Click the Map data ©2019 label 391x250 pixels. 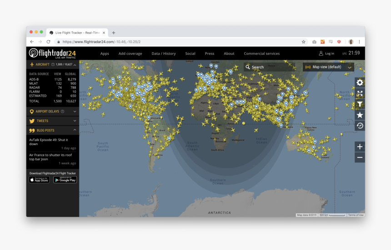(x=306, y=215)
